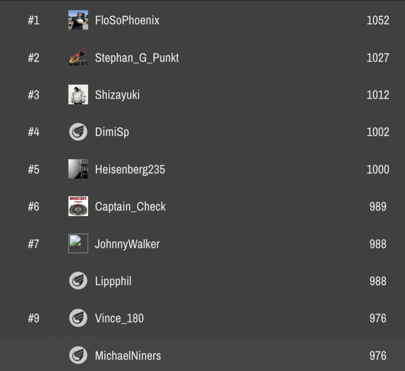Click the #1 rank label
The height and width of the screenshot is (371, 405).
pyautogui.click(x=34, y=21)
